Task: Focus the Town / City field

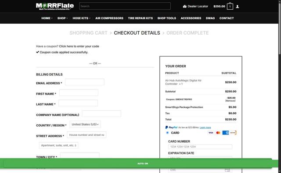Action: click(80, 155)
